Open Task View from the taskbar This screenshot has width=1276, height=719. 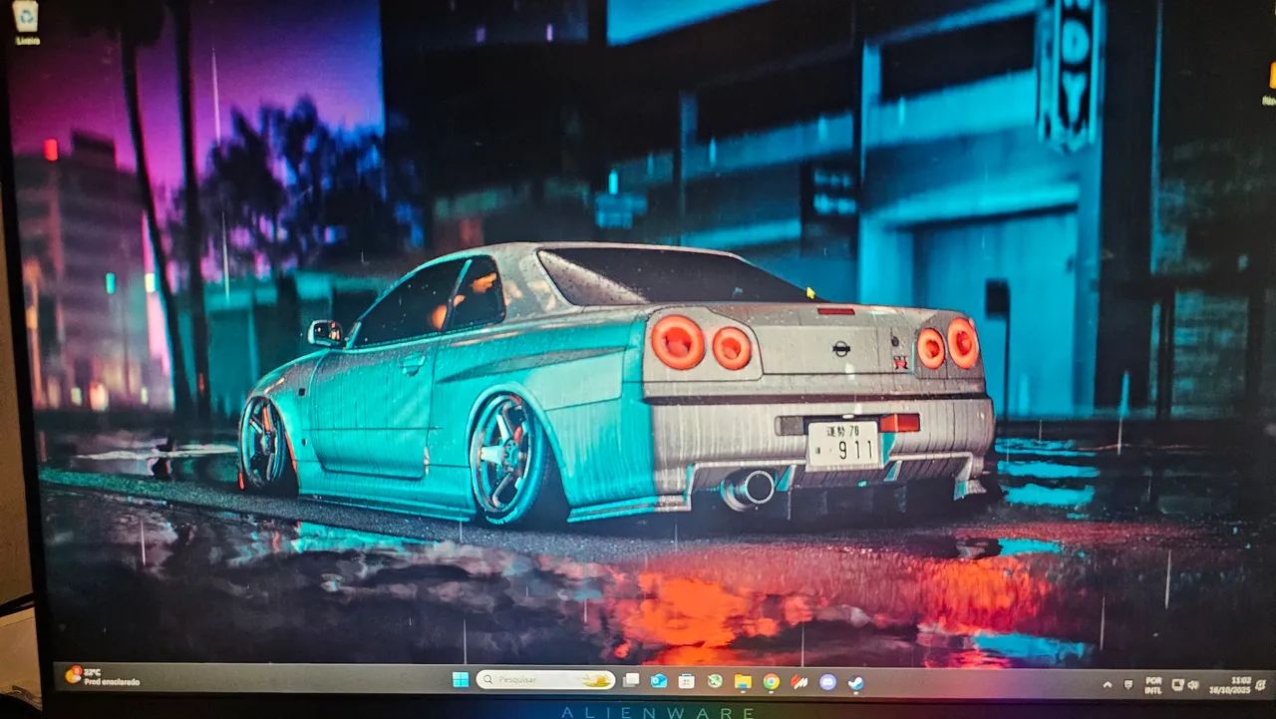630,682
